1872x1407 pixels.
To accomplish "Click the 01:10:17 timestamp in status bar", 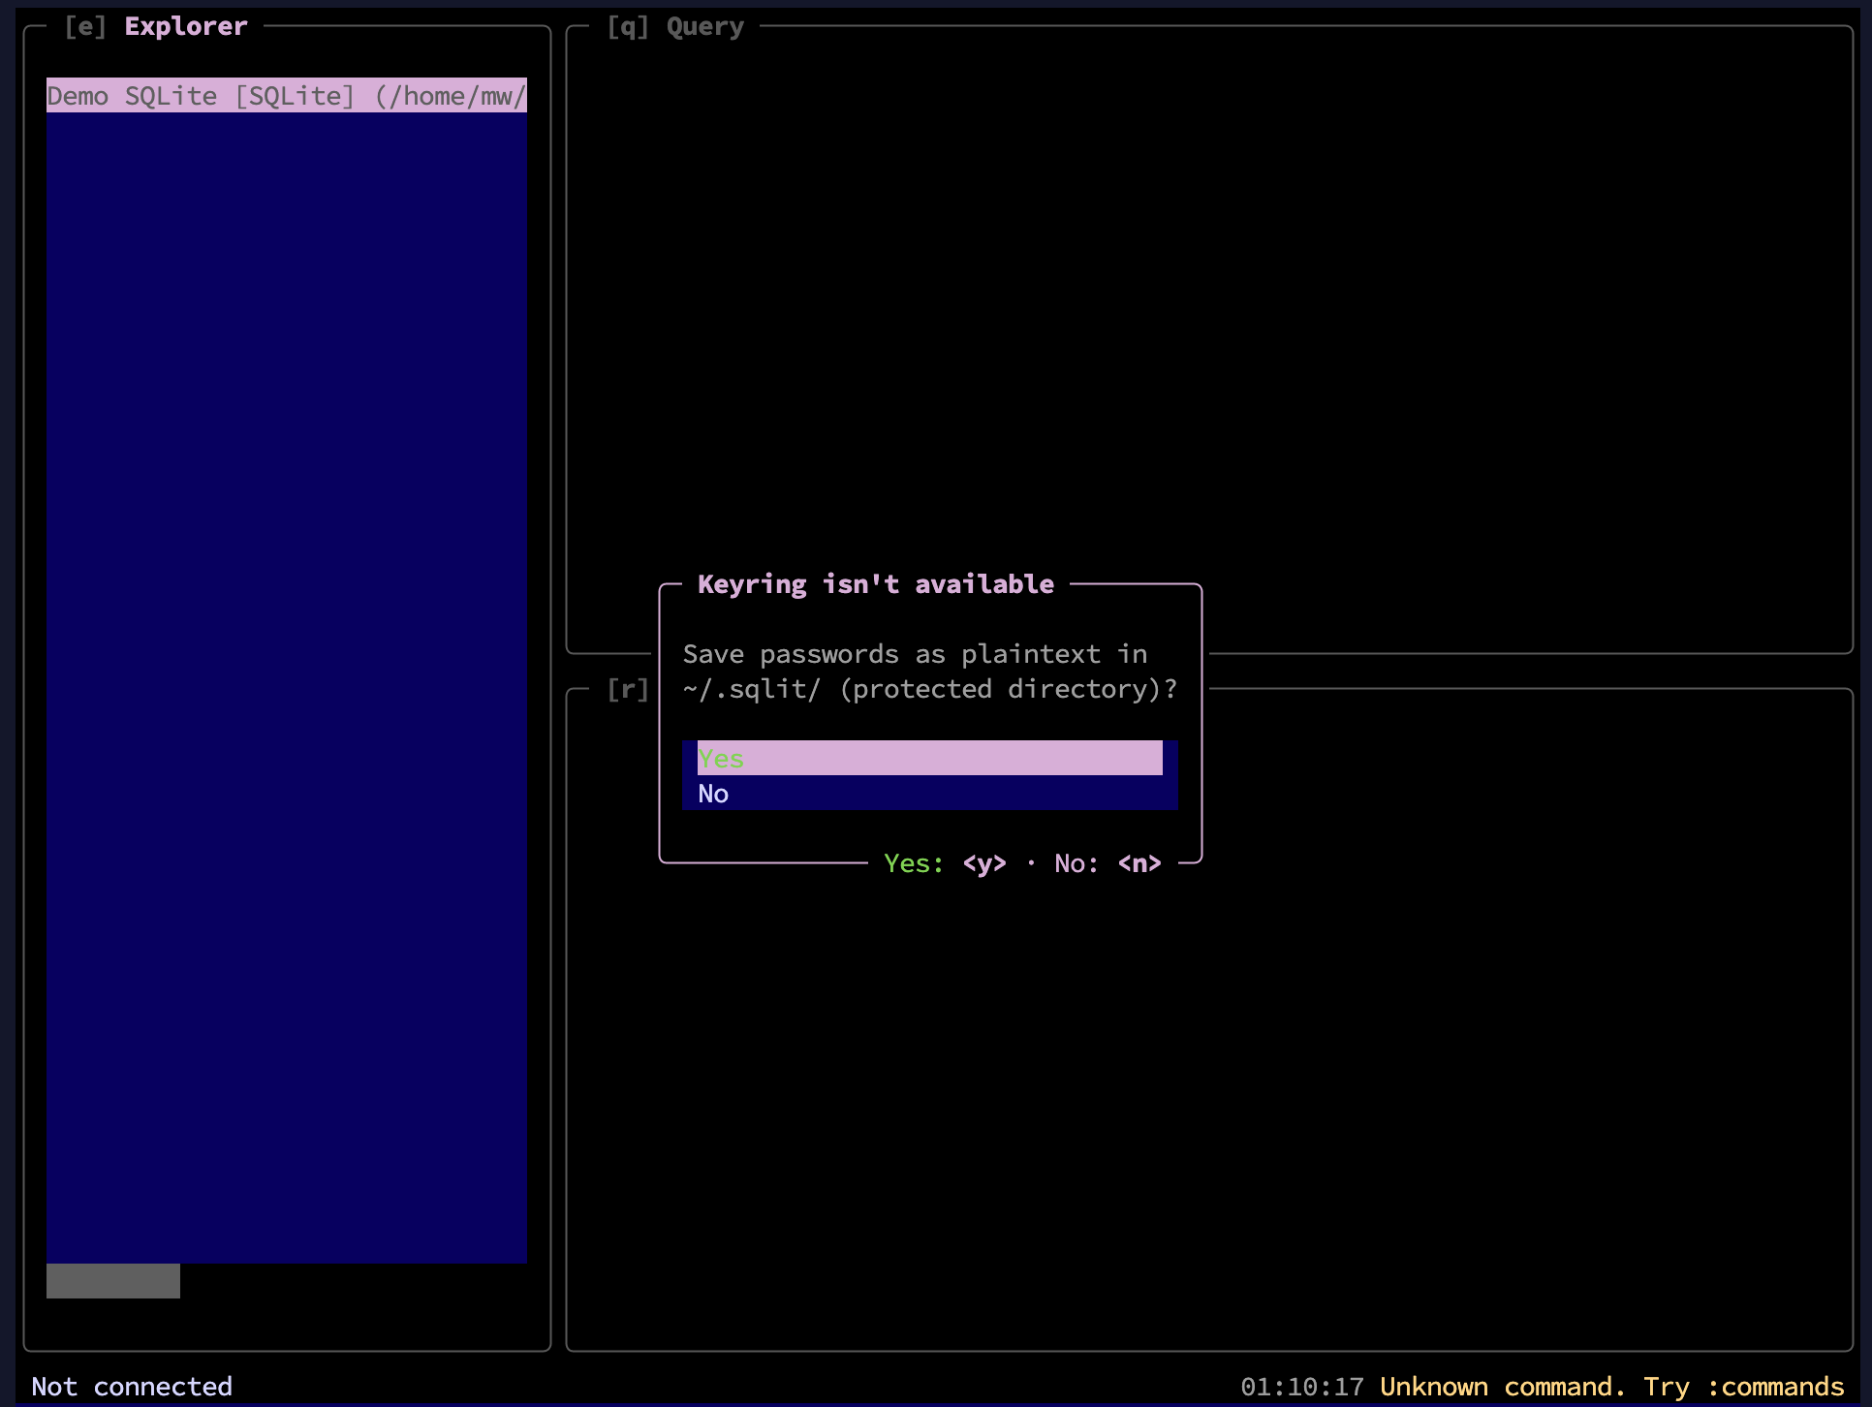I will pos(1301,1387).
